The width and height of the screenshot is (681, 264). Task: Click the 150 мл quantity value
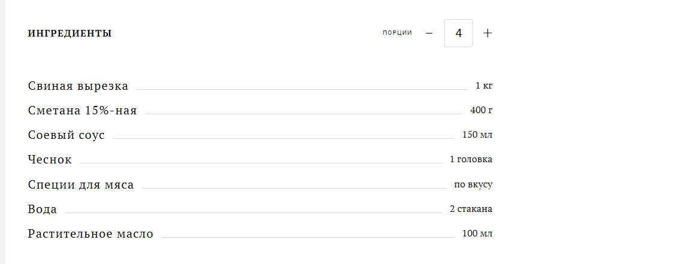[477, 135]
